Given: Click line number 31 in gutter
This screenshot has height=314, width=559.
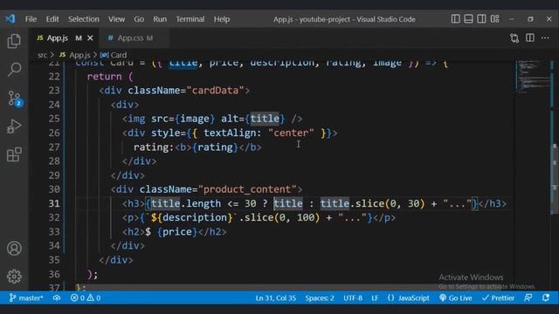Looking at the screenshot, I should (54, 203).
